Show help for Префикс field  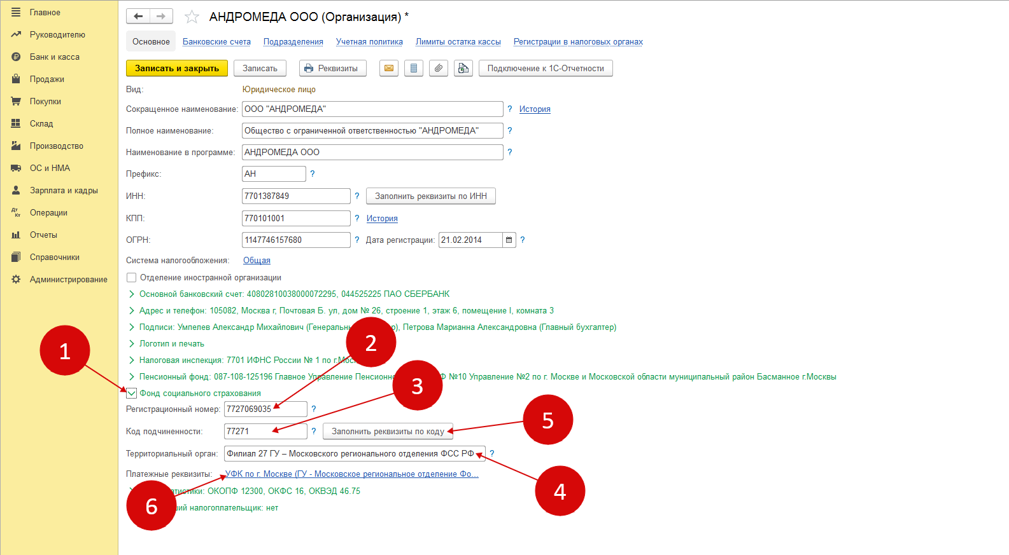coord(312,174)
